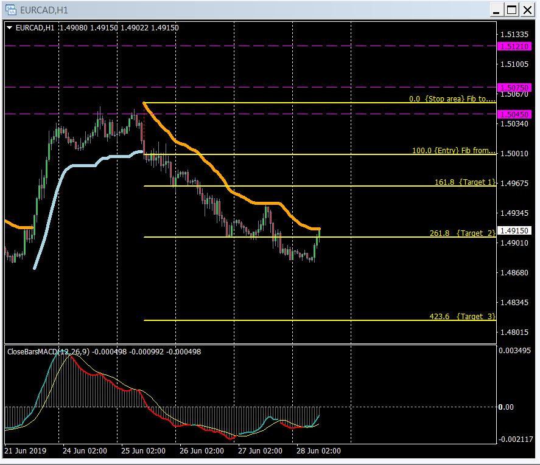Click the 1.48345 price scale value
Image resolution: width=540 pixels, height=465 pixels.
(514, 302)
